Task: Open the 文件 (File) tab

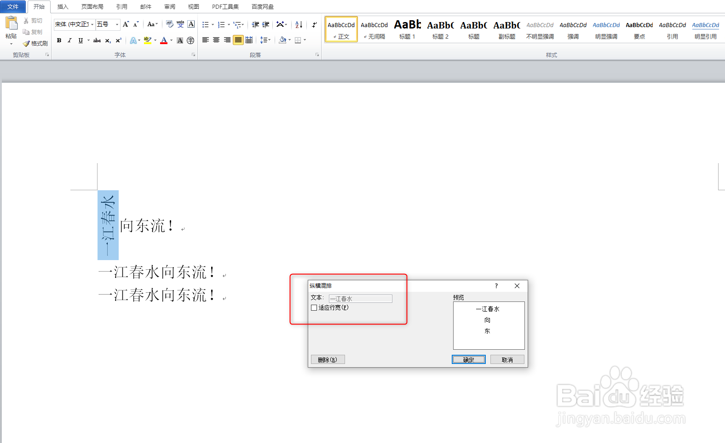Action: (x=13, y=6)
